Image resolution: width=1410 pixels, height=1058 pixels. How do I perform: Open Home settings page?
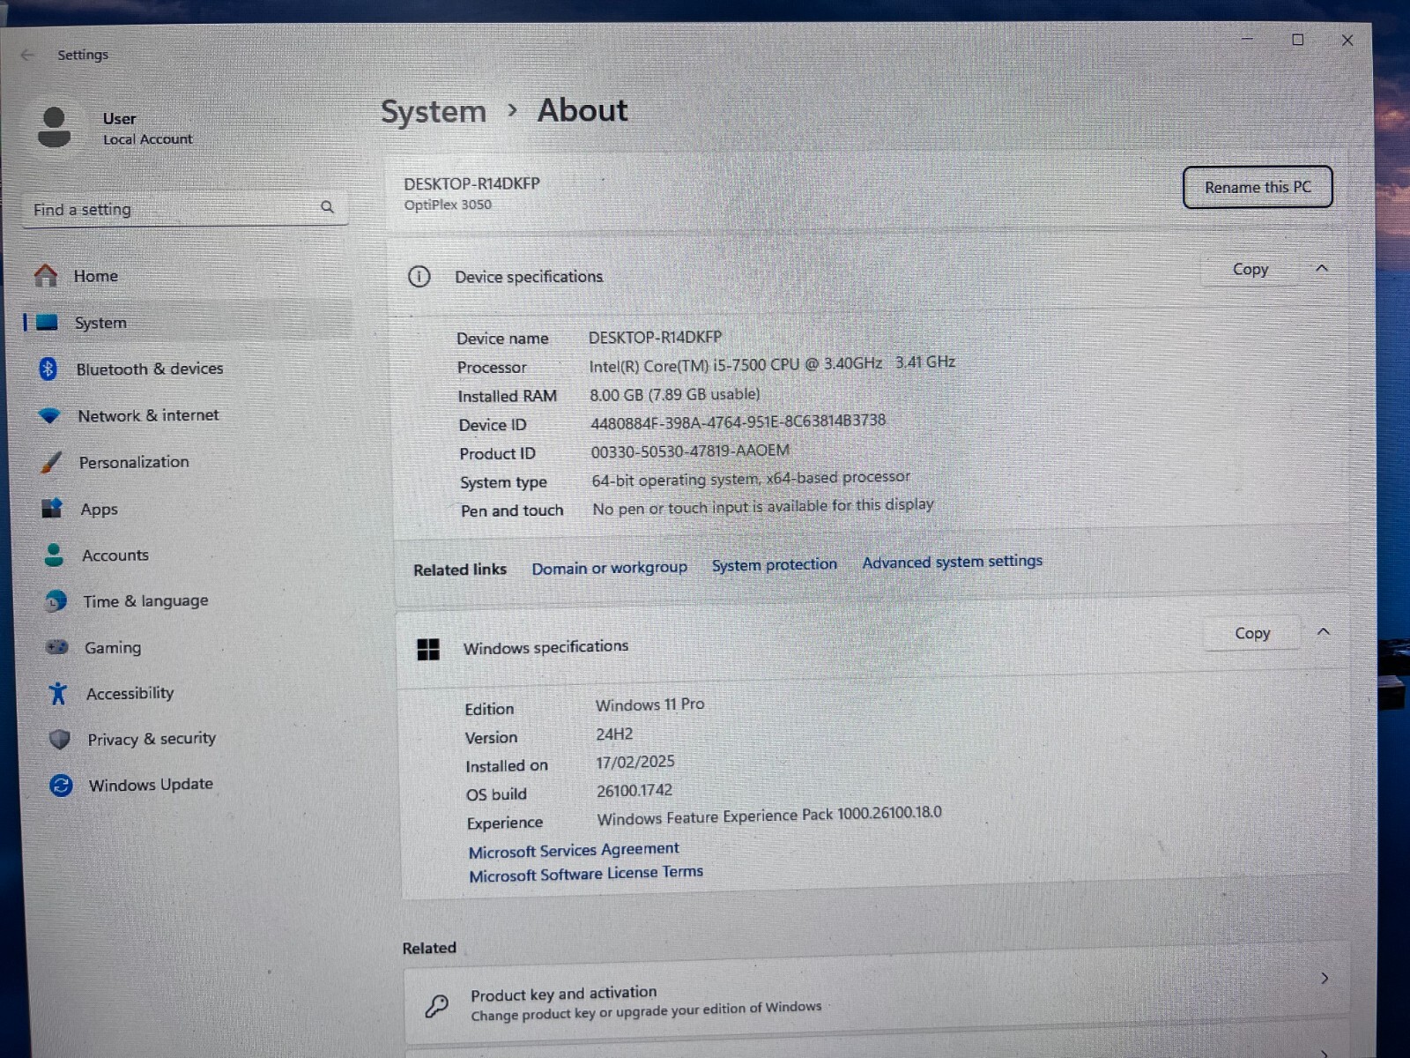[95, 276]
